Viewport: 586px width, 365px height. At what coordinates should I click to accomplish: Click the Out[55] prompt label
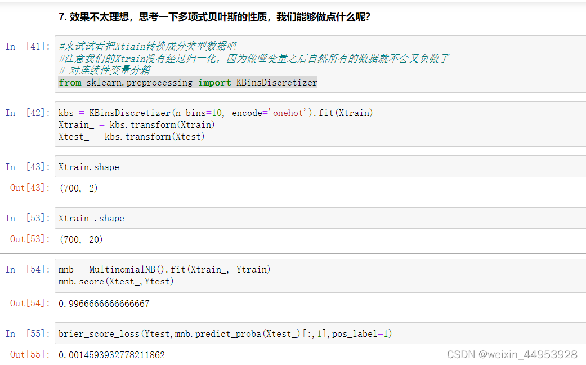(30, 354)
